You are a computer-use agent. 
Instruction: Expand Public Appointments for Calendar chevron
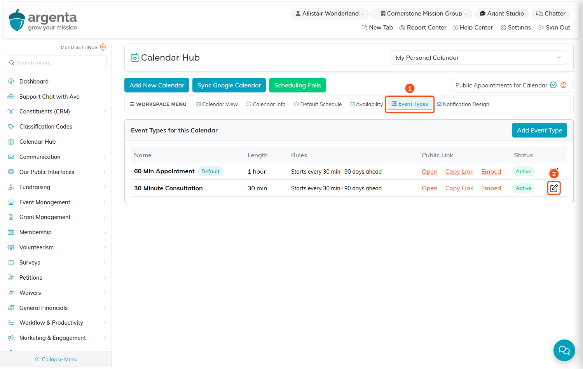553,85
